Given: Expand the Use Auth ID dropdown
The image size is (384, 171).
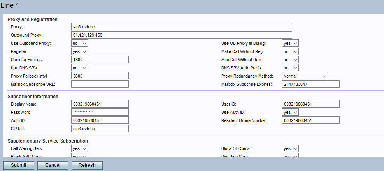Looking at the screenshot, I should point(290,112).
